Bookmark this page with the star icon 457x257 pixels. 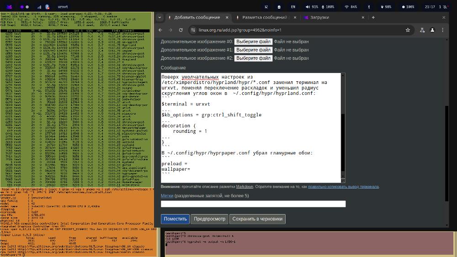tap(408, 30)
